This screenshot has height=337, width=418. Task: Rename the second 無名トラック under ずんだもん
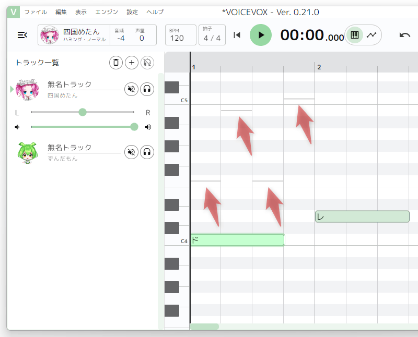84,148
